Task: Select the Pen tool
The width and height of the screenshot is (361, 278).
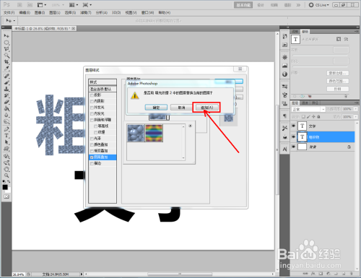Action: [6, 129]
